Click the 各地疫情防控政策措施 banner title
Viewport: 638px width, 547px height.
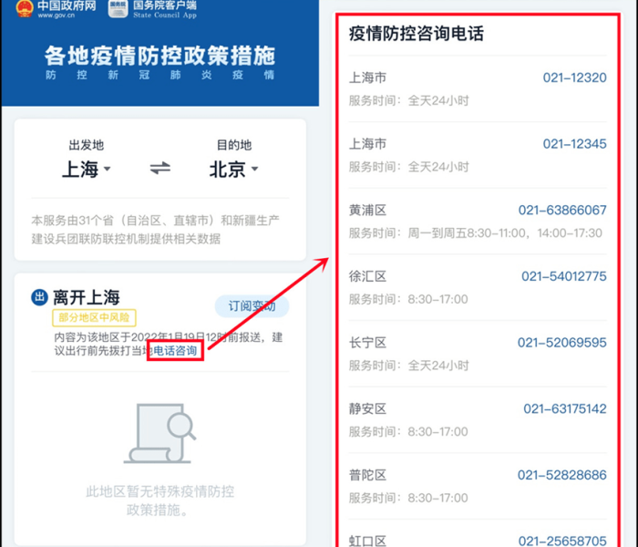click(x=159, y=55)
